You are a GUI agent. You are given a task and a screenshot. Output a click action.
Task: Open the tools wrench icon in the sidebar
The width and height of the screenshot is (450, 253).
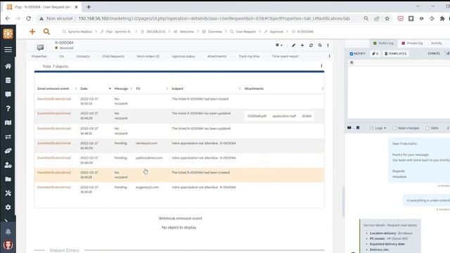(8, 193)
